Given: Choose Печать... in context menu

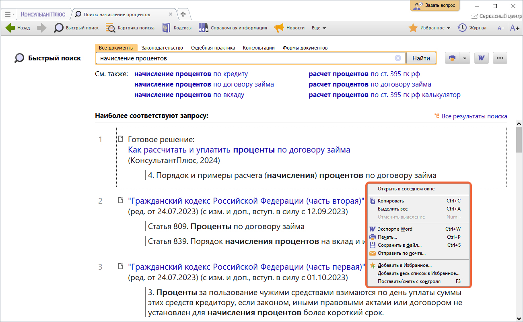Looking at the screenshot, I should (418, 237).
